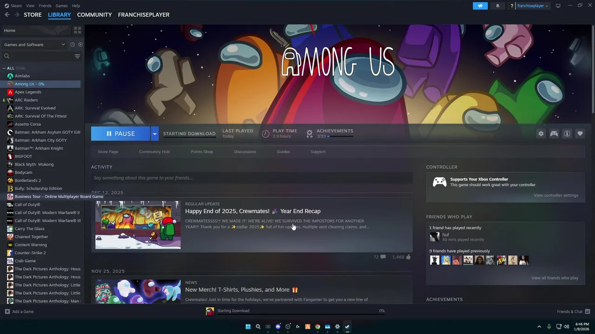Viewport: 595px width, 334px height.
Task: Open the View menu
Action: coord(30,6)
